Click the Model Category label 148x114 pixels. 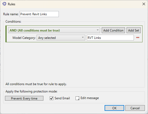(x=24, y=38)
